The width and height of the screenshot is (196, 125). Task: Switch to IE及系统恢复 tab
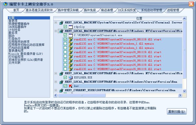point(127,10)
